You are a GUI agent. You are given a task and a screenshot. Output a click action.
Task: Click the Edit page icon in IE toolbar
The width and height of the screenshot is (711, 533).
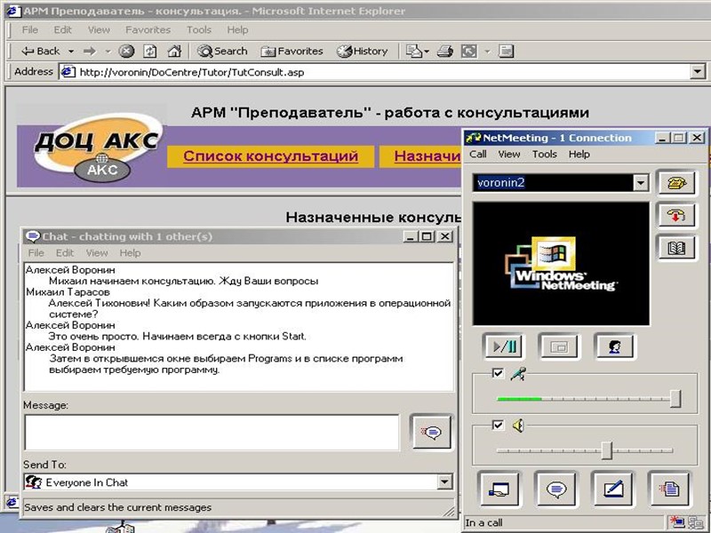pyautogui.click(x=469, y=52)
